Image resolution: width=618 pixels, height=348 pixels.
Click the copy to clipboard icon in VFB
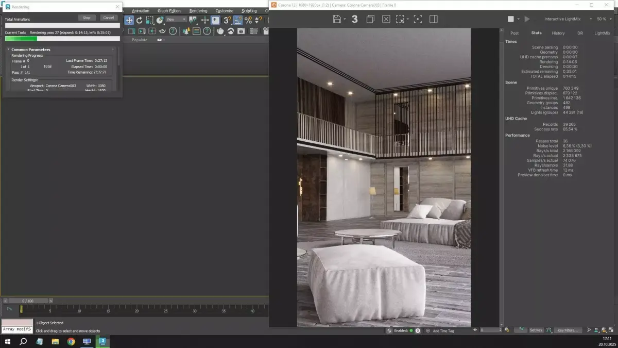pyautogui.click(x=370, y=19)
